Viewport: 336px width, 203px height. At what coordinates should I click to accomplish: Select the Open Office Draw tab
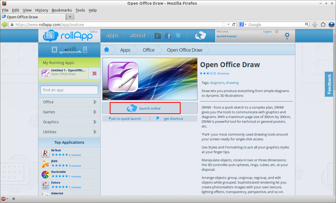click(x=33, y=17)
